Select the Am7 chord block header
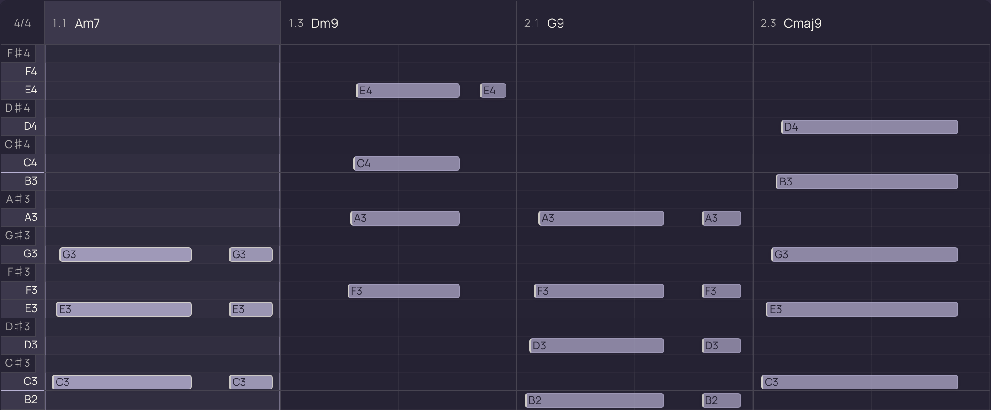This screenshot has height=410, width=991. click(162, 23)
